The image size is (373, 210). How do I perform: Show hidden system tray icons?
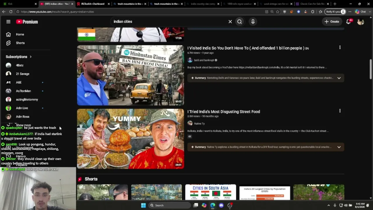(x=329, y=205)
